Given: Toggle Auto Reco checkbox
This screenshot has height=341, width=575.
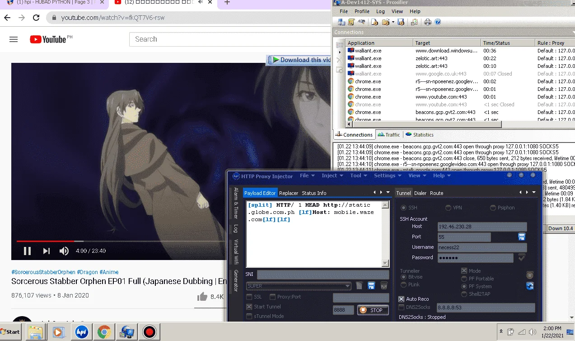Looking at the screenshot, I should click(401, 299).
